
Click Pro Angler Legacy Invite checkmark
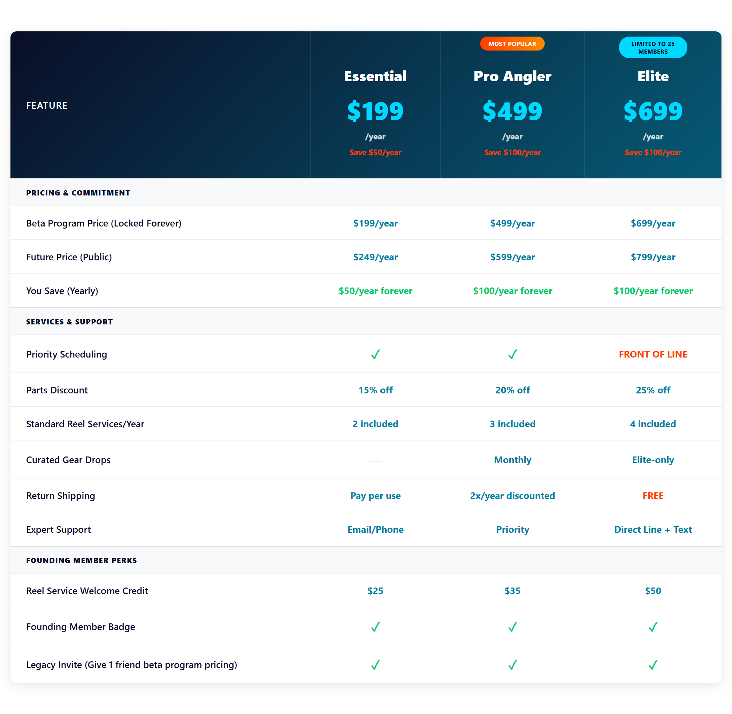[512, 665]
